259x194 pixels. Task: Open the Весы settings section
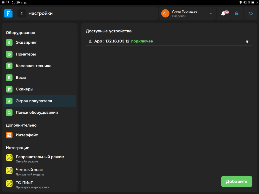[x=40, y=78]
